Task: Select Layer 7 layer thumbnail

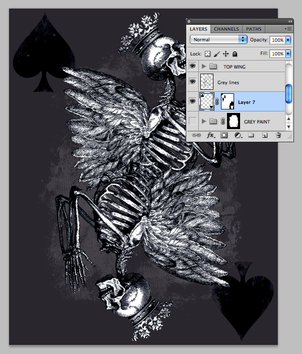Action: tap(207, 101)
